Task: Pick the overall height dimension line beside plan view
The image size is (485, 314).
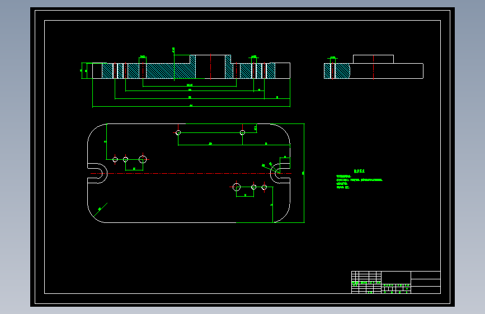Action: tap(304, 173)
